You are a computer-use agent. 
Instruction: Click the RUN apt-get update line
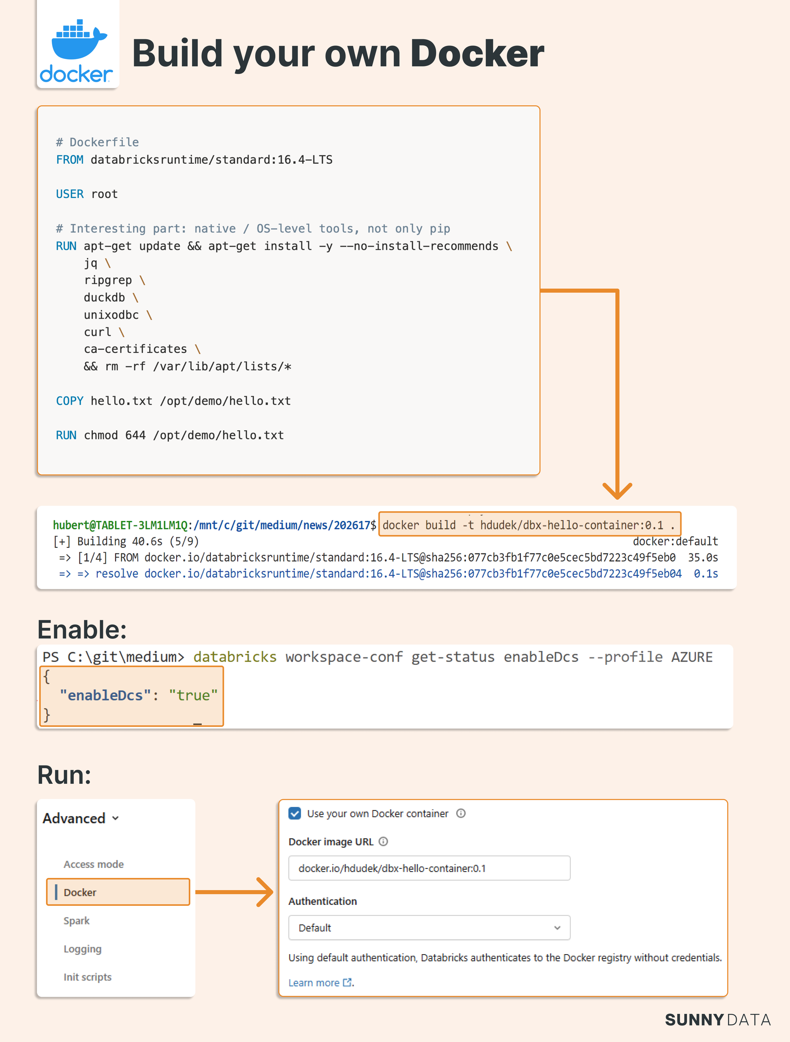click(x=284, y=246)
